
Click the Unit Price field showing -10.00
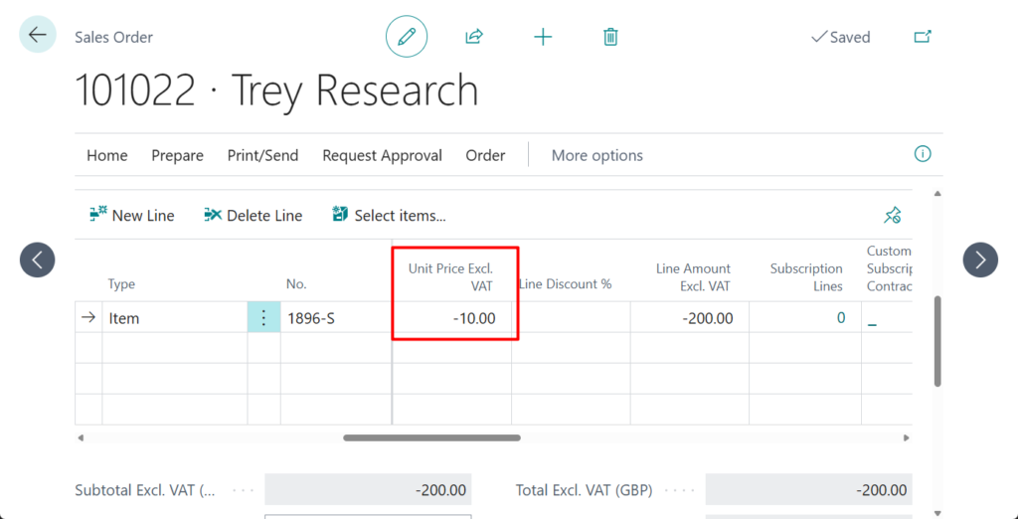(x=453, y=318)
